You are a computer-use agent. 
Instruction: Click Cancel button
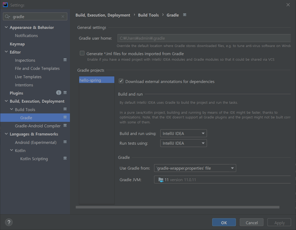[252, 222]
